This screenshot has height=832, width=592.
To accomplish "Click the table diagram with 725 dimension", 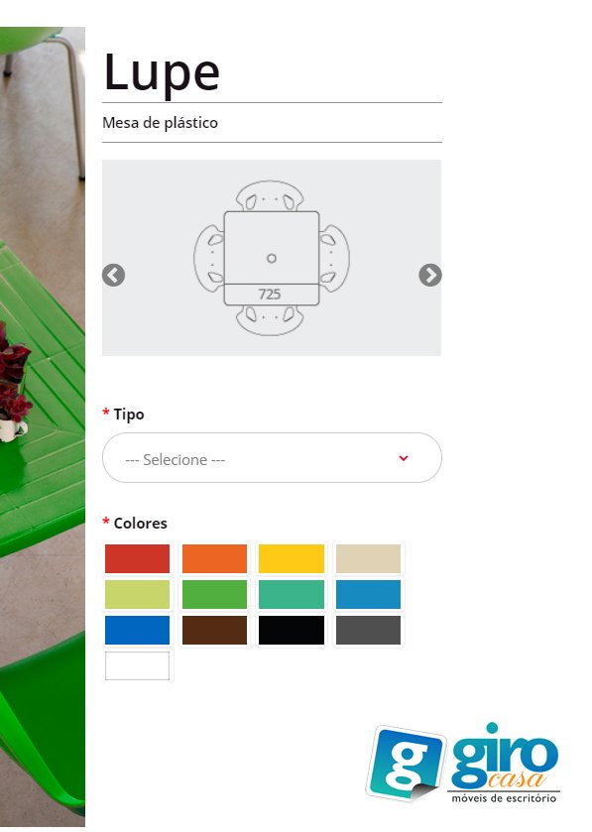I will click(x=272, y=258).
